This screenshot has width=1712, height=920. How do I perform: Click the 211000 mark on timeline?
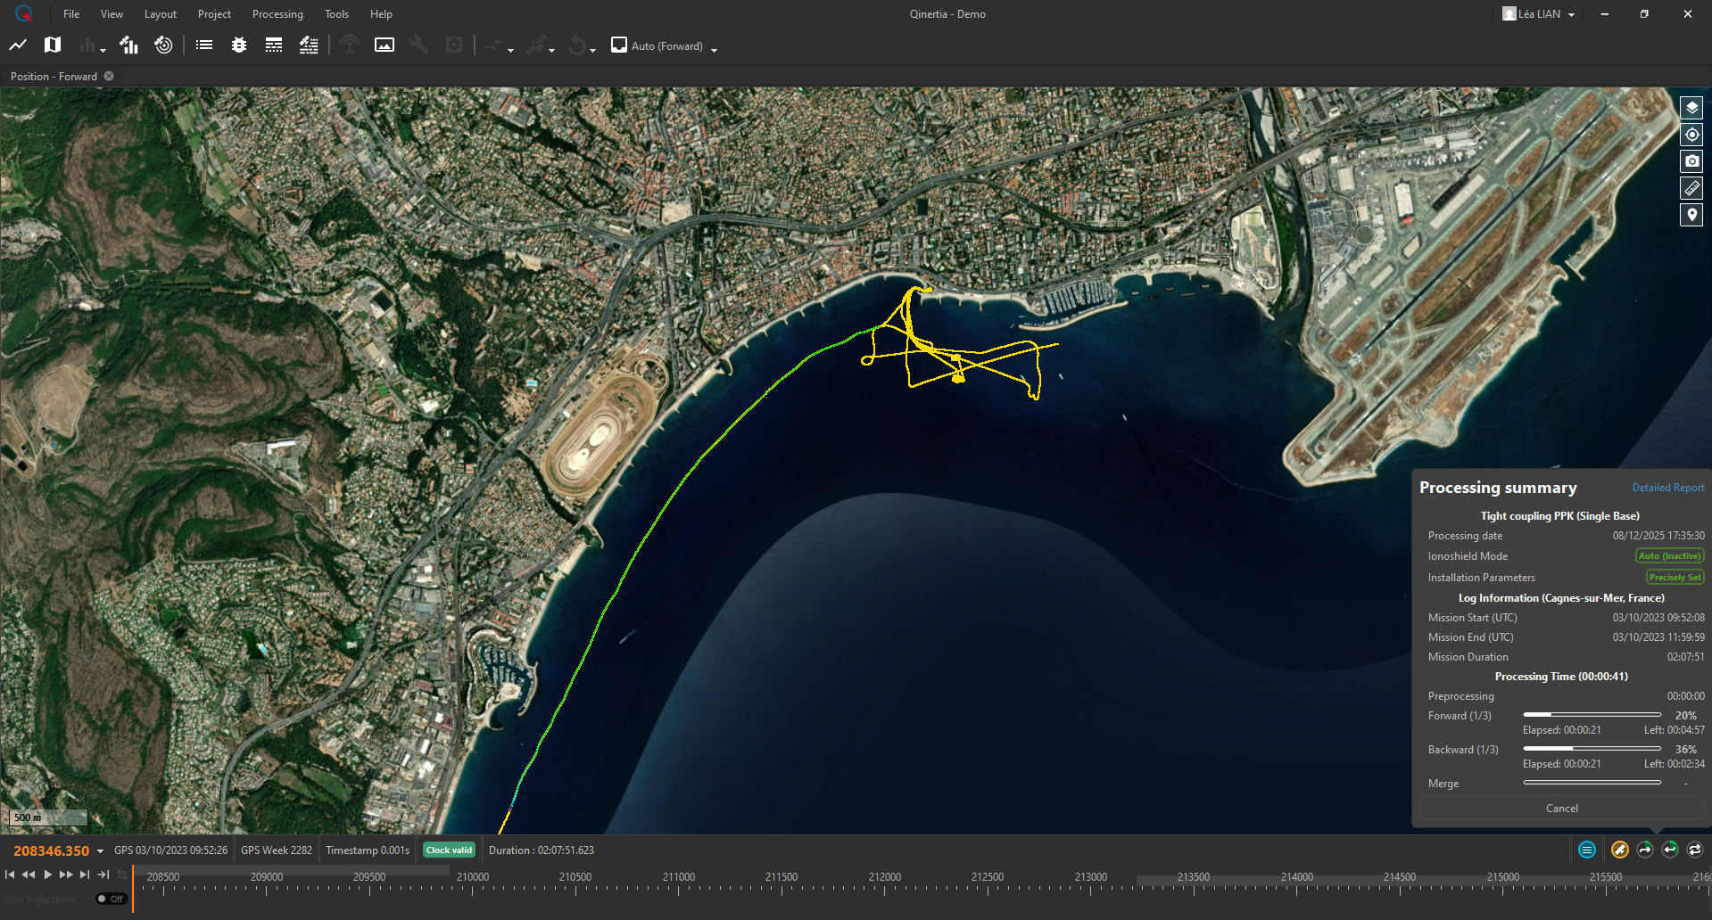[x=679, y=878]
